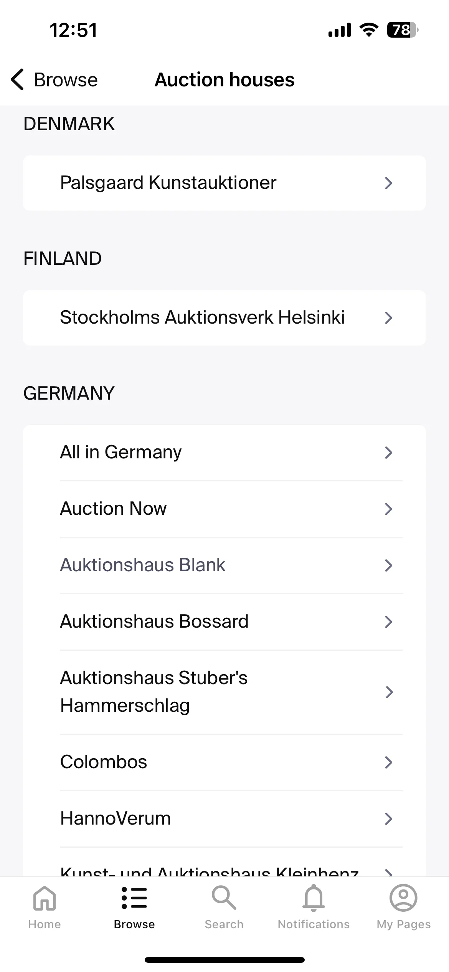Tap the Browse back label

coord(66,80)
